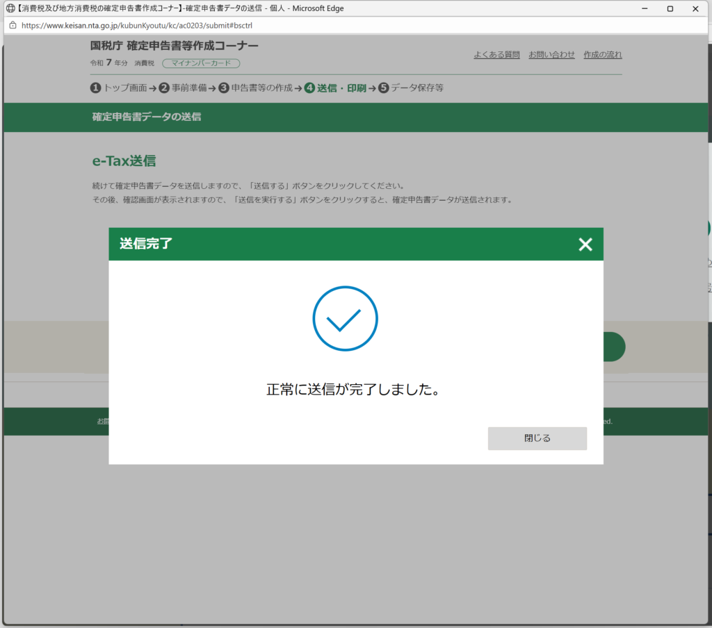Click the 国税庁 確定申告書等作成コーナー page title
The image size is (712, 628).
(x=175, y=46)
